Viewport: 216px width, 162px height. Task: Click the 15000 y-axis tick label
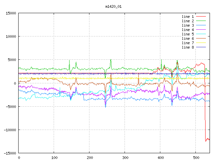tap(11, 13)
